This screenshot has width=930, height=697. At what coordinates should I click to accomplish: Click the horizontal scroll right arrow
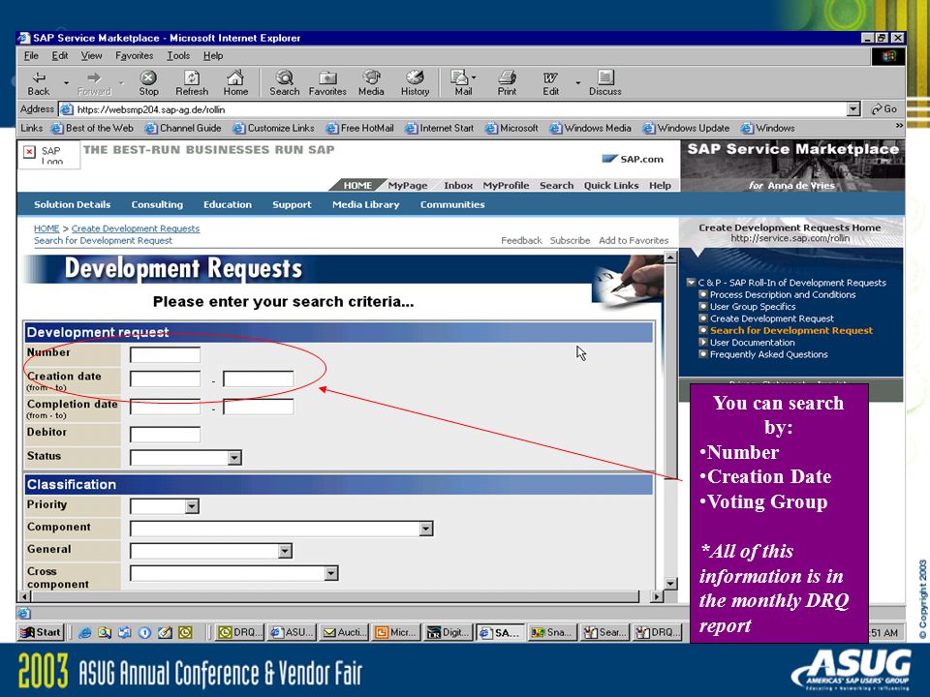coord(656,596)
